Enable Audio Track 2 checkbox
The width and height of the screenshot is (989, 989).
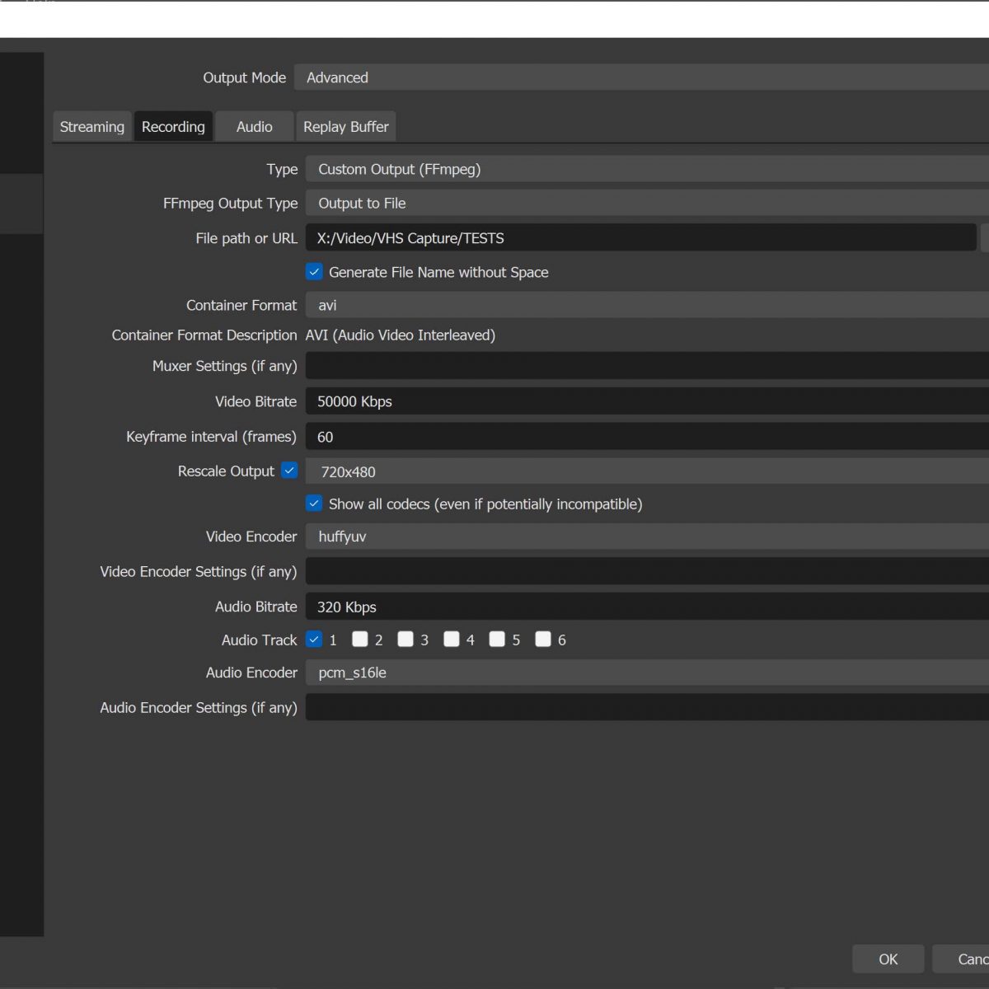360,640
